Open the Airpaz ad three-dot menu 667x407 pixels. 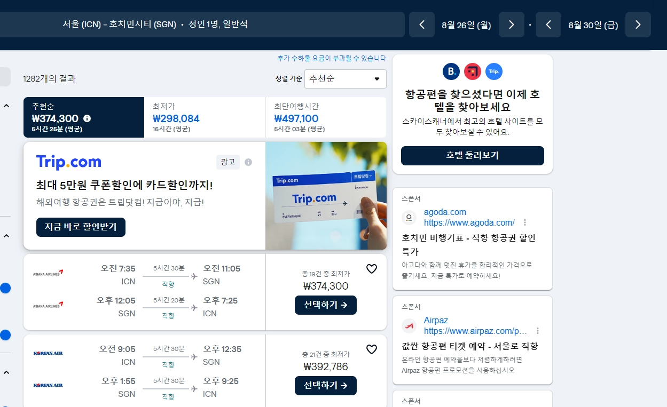pyautogui.click(x=538, y=331)
